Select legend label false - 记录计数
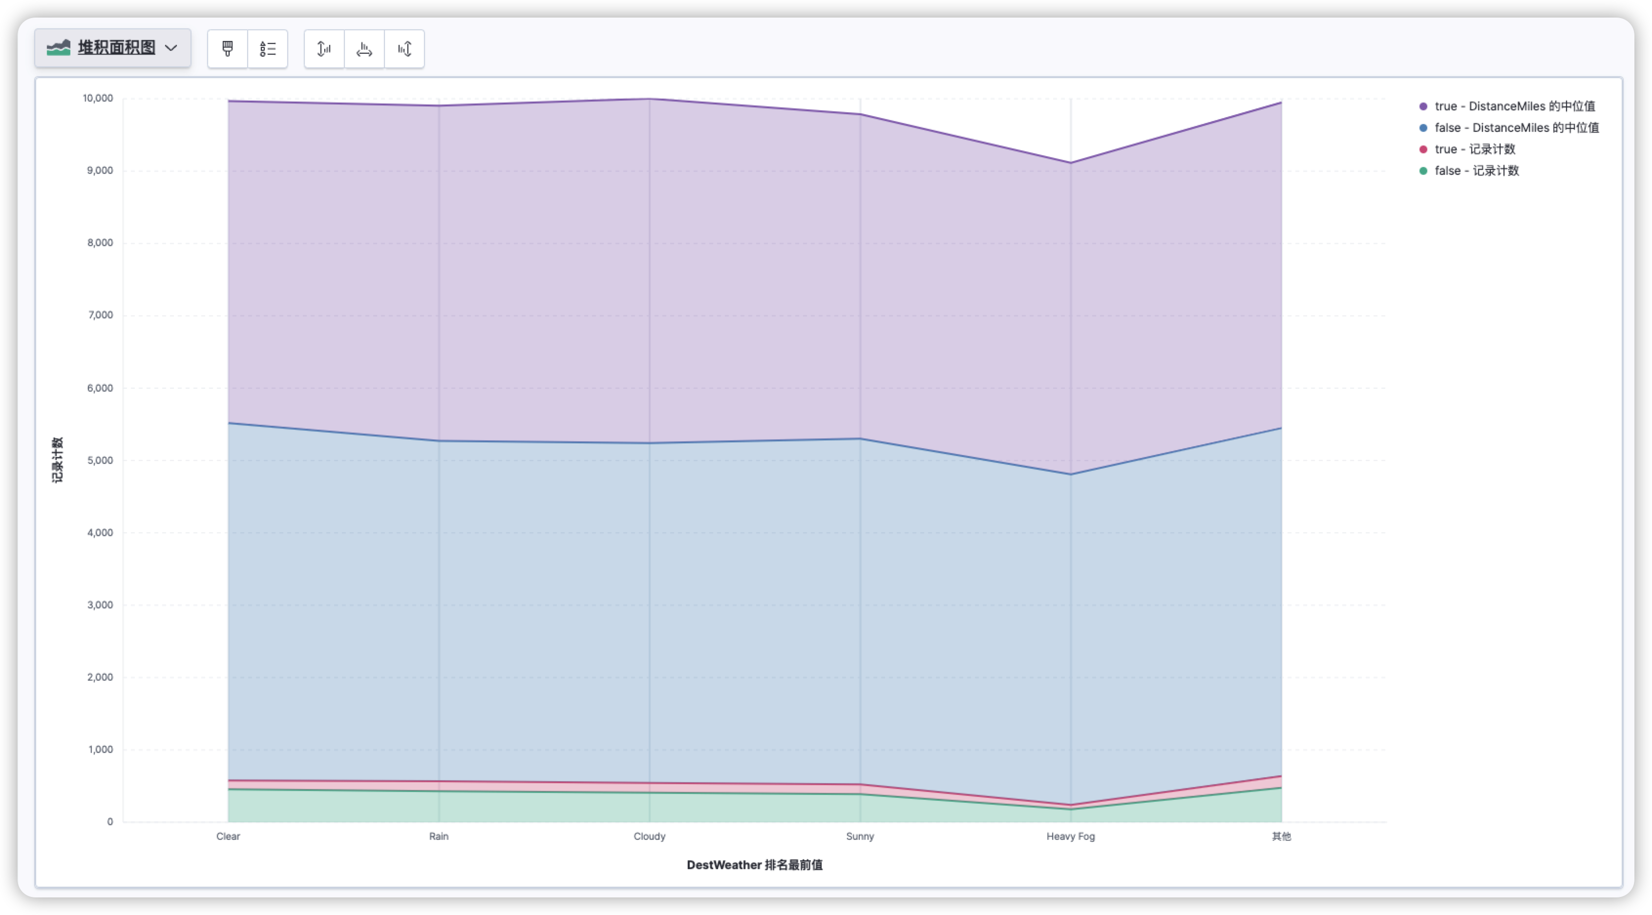 tap(1477, 171)
